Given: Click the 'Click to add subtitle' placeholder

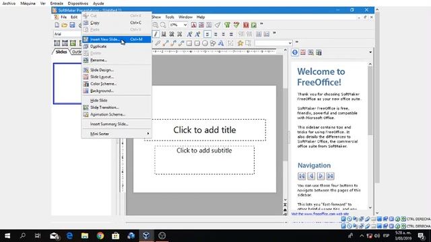Looking at the screenshot, I should (204, 160).
